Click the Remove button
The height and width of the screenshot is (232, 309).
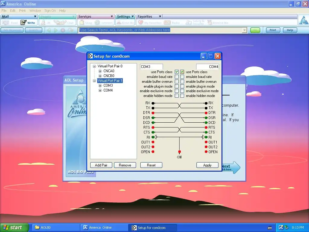(x=125, y=165)
